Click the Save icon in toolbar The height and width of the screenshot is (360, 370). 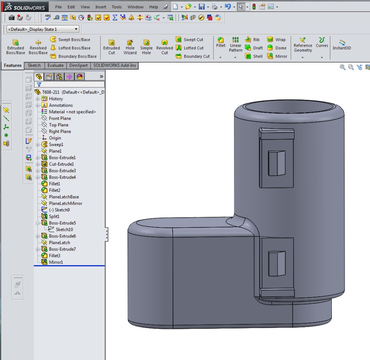click(x=202, y=7)
